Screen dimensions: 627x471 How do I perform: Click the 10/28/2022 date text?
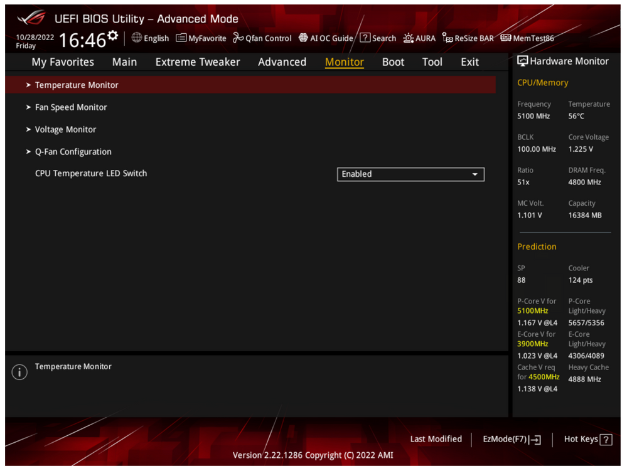pos(35,37)
